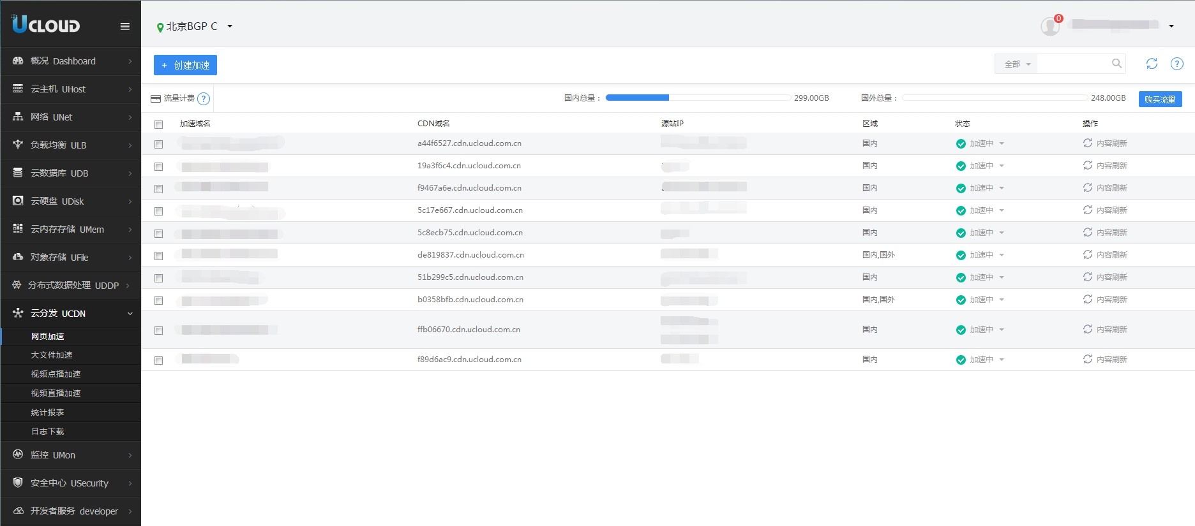Check the ffb06670.cdn.ucloud.com.cn row checkbox
This screenshot has width=1195, height=526.
click(158, 330)
